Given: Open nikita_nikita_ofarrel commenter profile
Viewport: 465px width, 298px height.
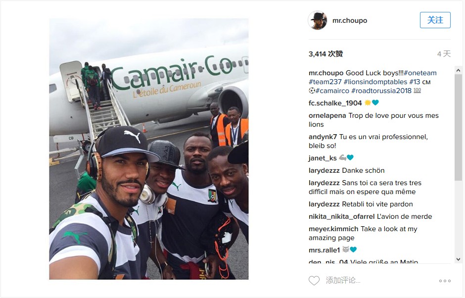Looking at the screenshot, I should coord(342,217).
